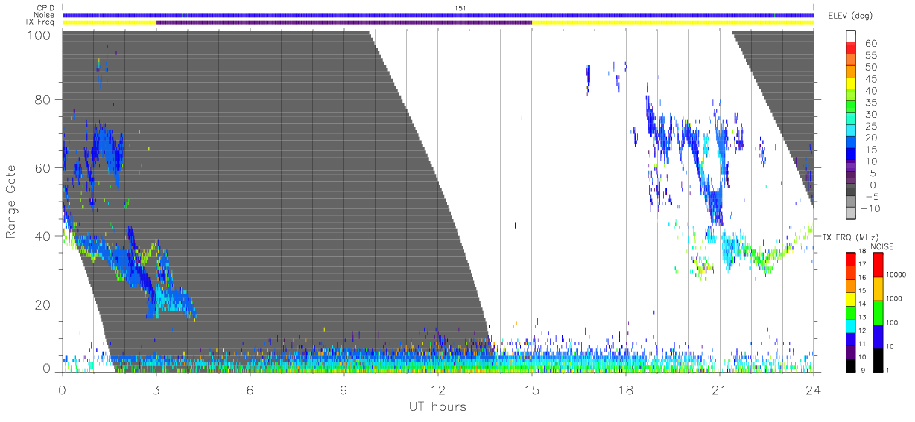Pick the blue ELEV swatch between 15 and 10

click(851, 155)
